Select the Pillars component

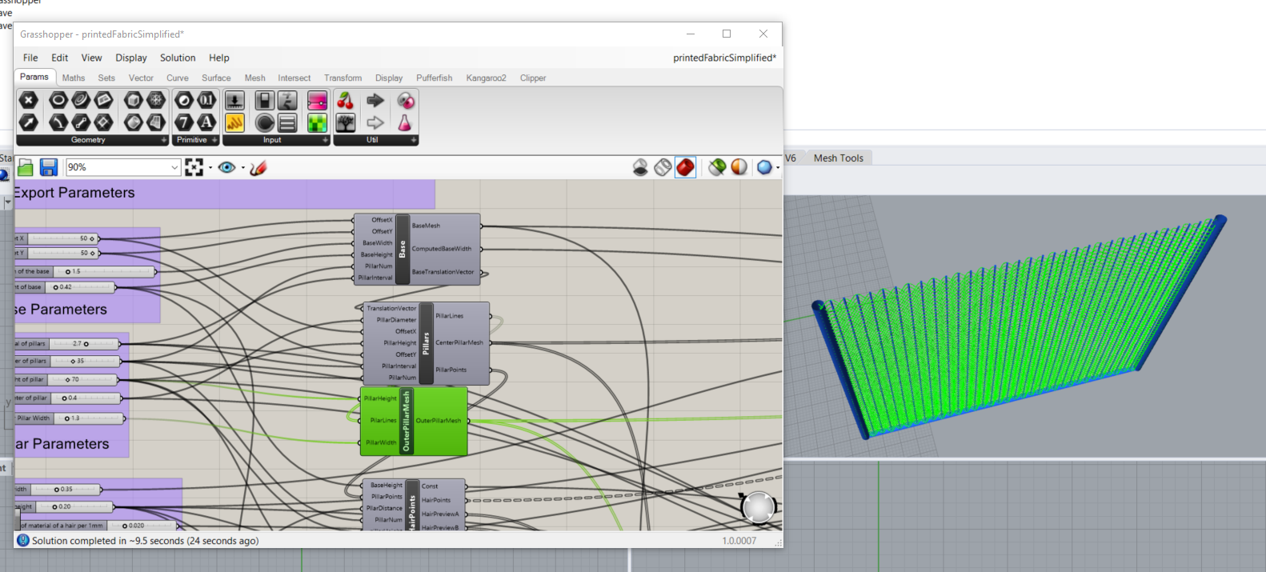point(427,343)
